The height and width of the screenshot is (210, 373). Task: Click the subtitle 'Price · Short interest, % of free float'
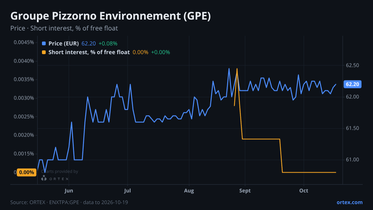pyautogui.click(x=64, y=28)
